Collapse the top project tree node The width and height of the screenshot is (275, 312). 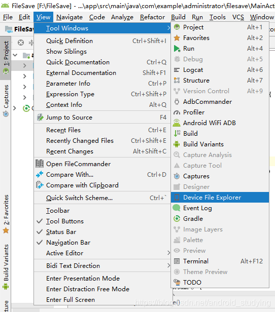click(x=15, y=55)
